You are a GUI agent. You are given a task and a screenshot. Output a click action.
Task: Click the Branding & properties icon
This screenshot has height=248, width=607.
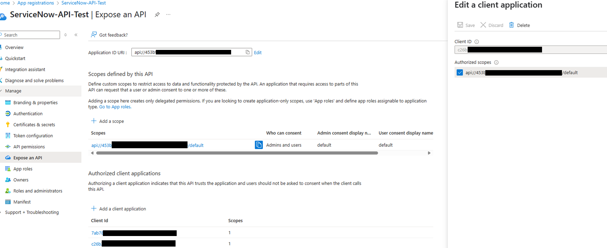(8, 102)
